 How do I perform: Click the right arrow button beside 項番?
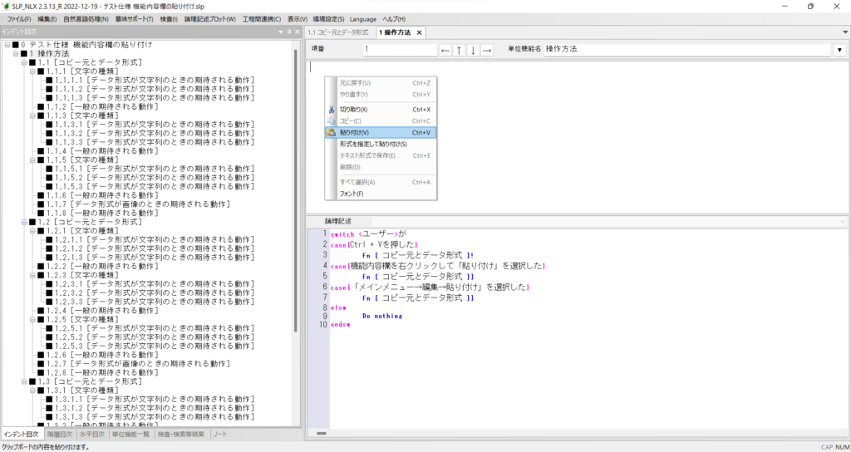click(487, 50)
